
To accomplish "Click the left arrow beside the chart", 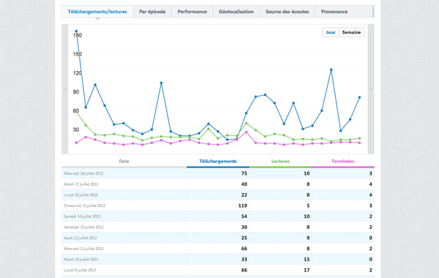I will coord(65,89).
